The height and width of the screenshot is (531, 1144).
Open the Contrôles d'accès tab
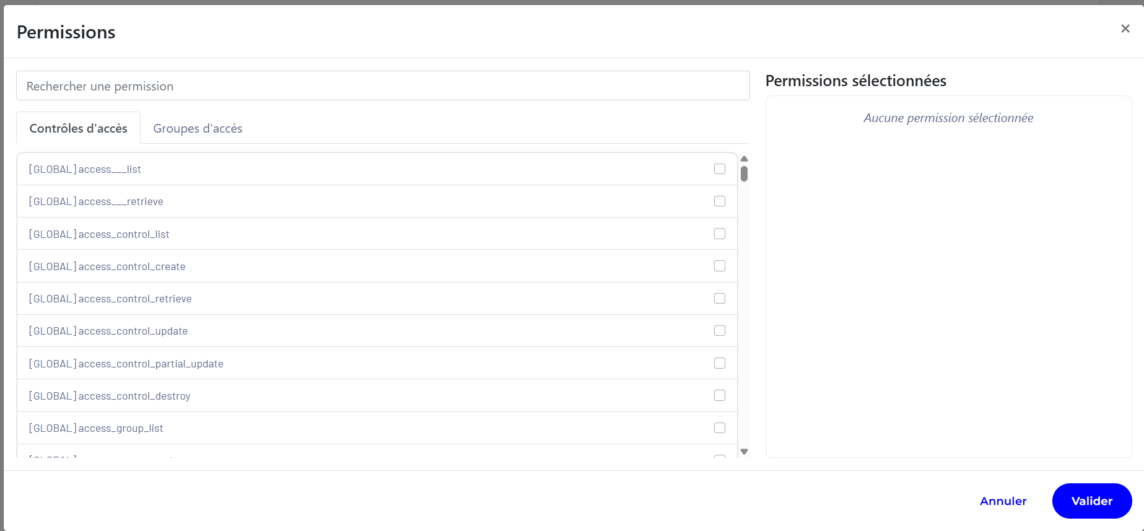tap(79, 128)
